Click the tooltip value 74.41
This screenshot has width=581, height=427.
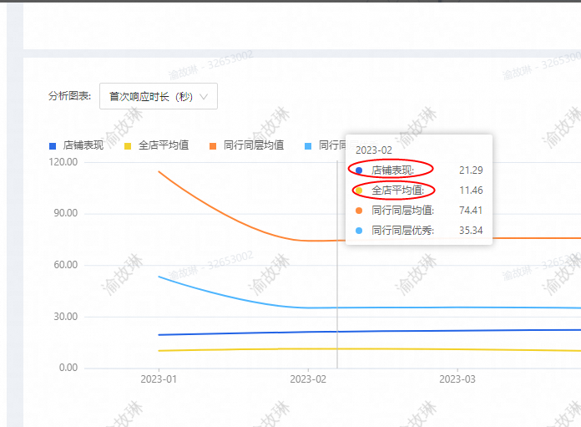[471, 211]
